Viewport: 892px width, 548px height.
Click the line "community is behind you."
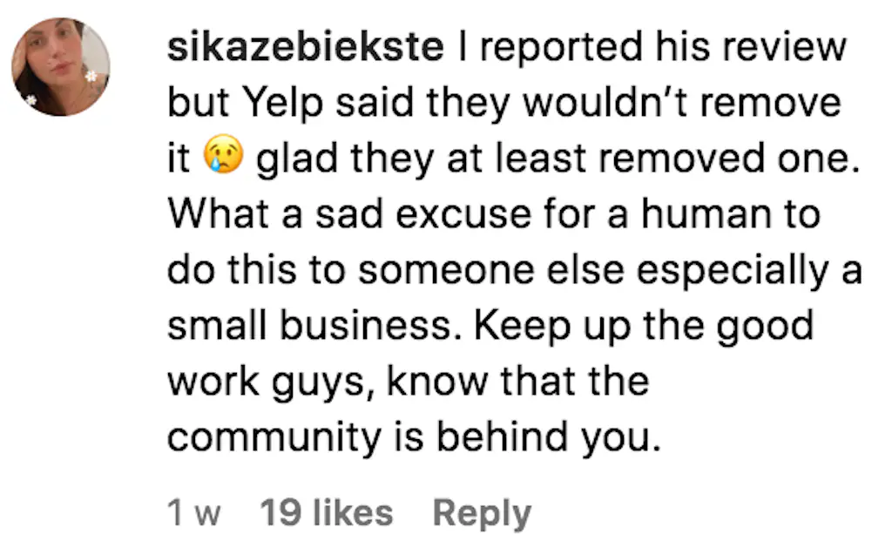409,437
